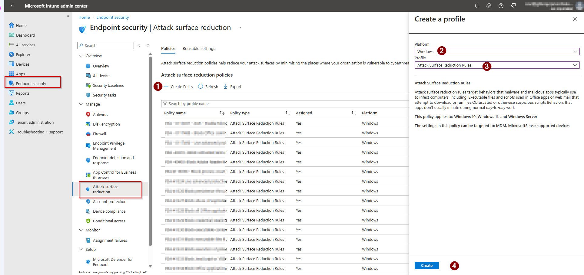Screen dimensions: 584x275
Task: Click the Refresh circular arrow icon
Action: point(201,87)
